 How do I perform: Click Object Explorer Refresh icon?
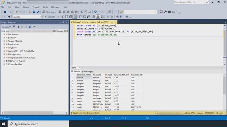tap(30, 27)
